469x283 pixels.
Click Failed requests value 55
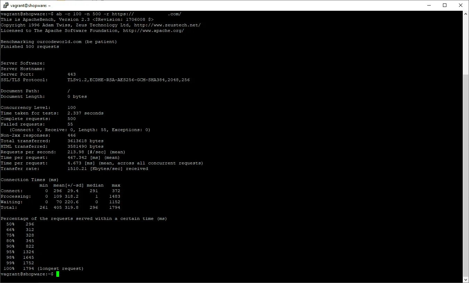point(70,124)
